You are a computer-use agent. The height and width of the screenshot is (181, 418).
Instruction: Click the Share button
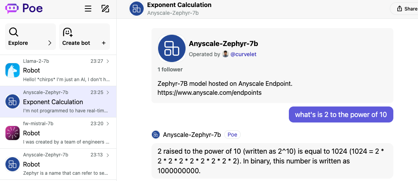tap(404, 9)
